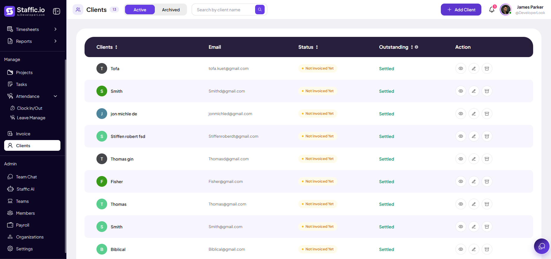Screen dimensions: 551x259
Task: Archive the Stiffen robert fsd client
Action: click(487, 136)
